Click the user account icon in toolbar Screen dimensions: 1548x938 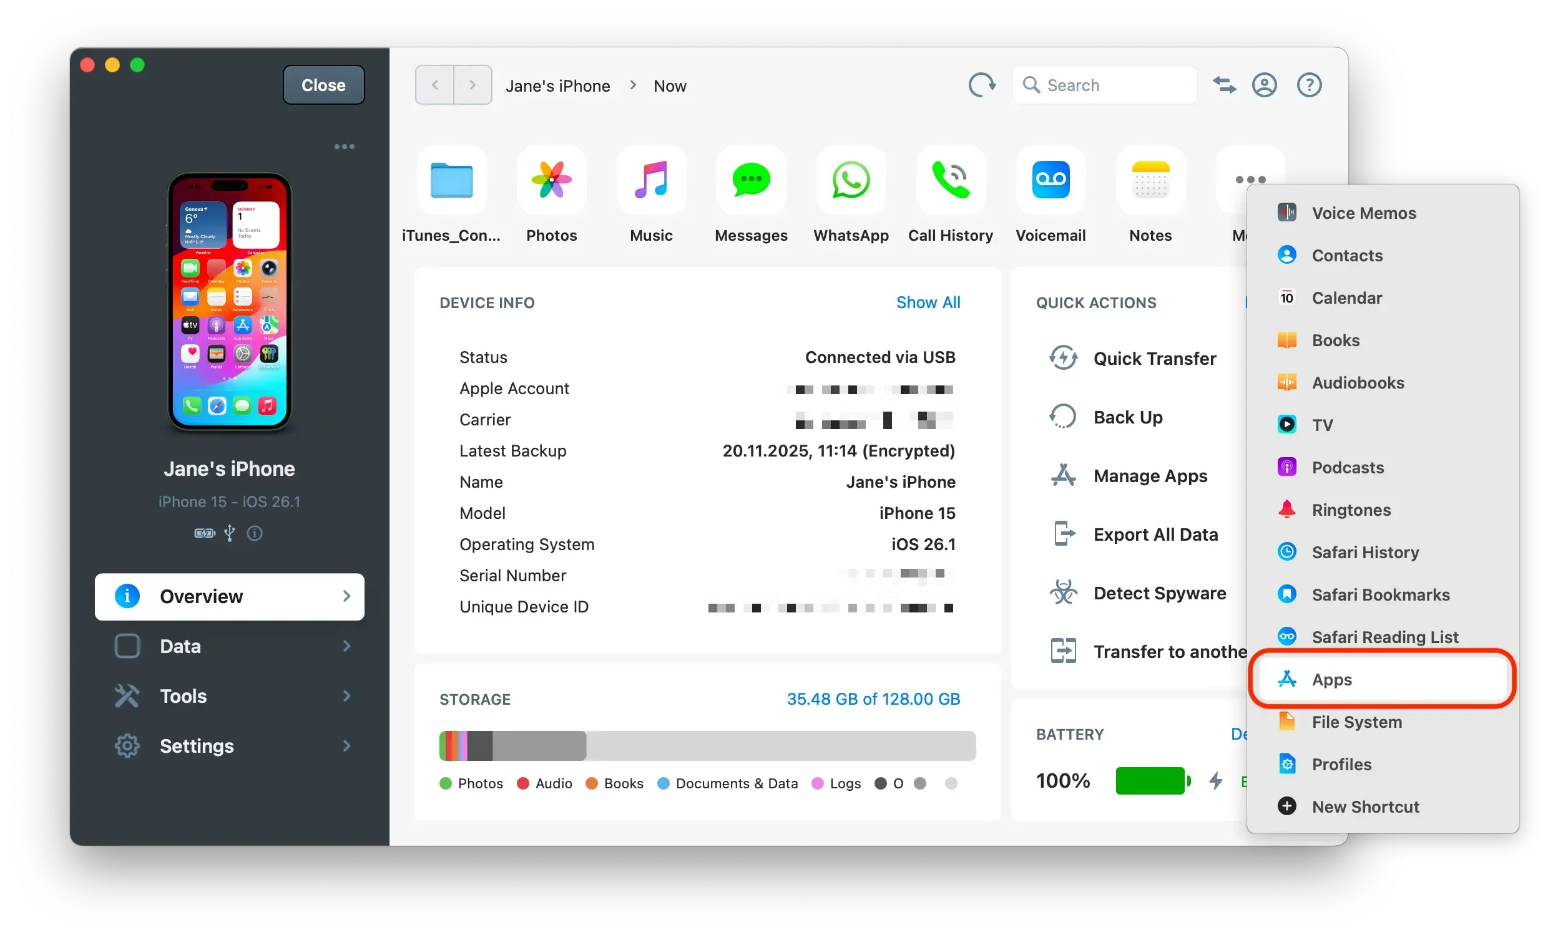click(x=1265, y=85)
